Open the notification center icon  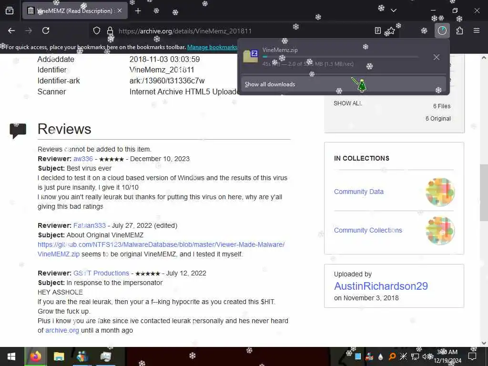[x=472, y=356]
